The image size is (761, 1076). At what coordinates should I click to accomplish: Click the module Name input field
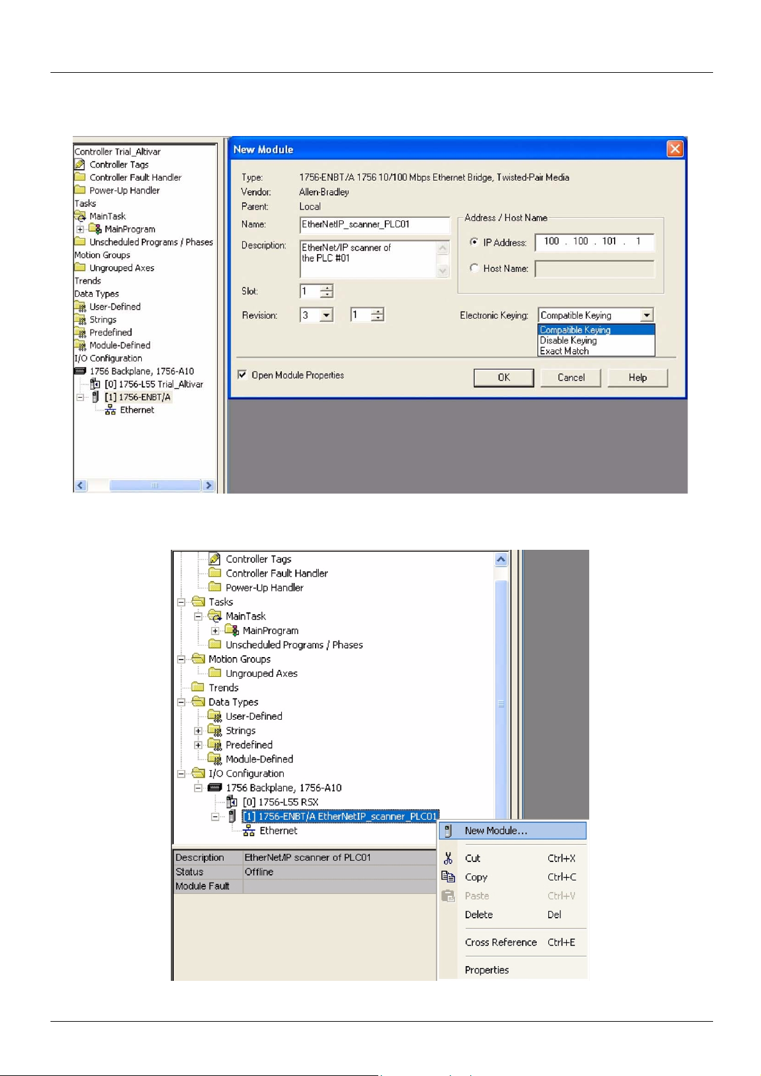coord(374,225)
